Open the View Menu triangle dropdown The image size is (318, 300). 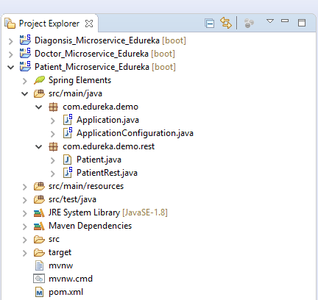pos(270,21)
